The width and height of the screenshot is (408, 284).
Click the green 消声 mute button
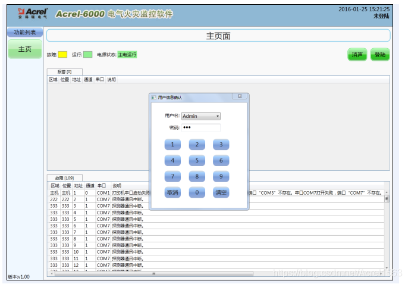pyautogui.click(x=357, y=55)
